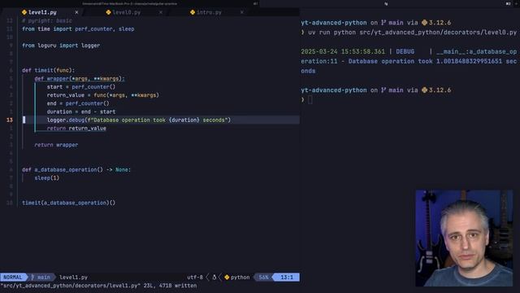Click the Python 3.12.6 icon in first prompt
This screenshot has width=520, height=293.
[424, 23]
